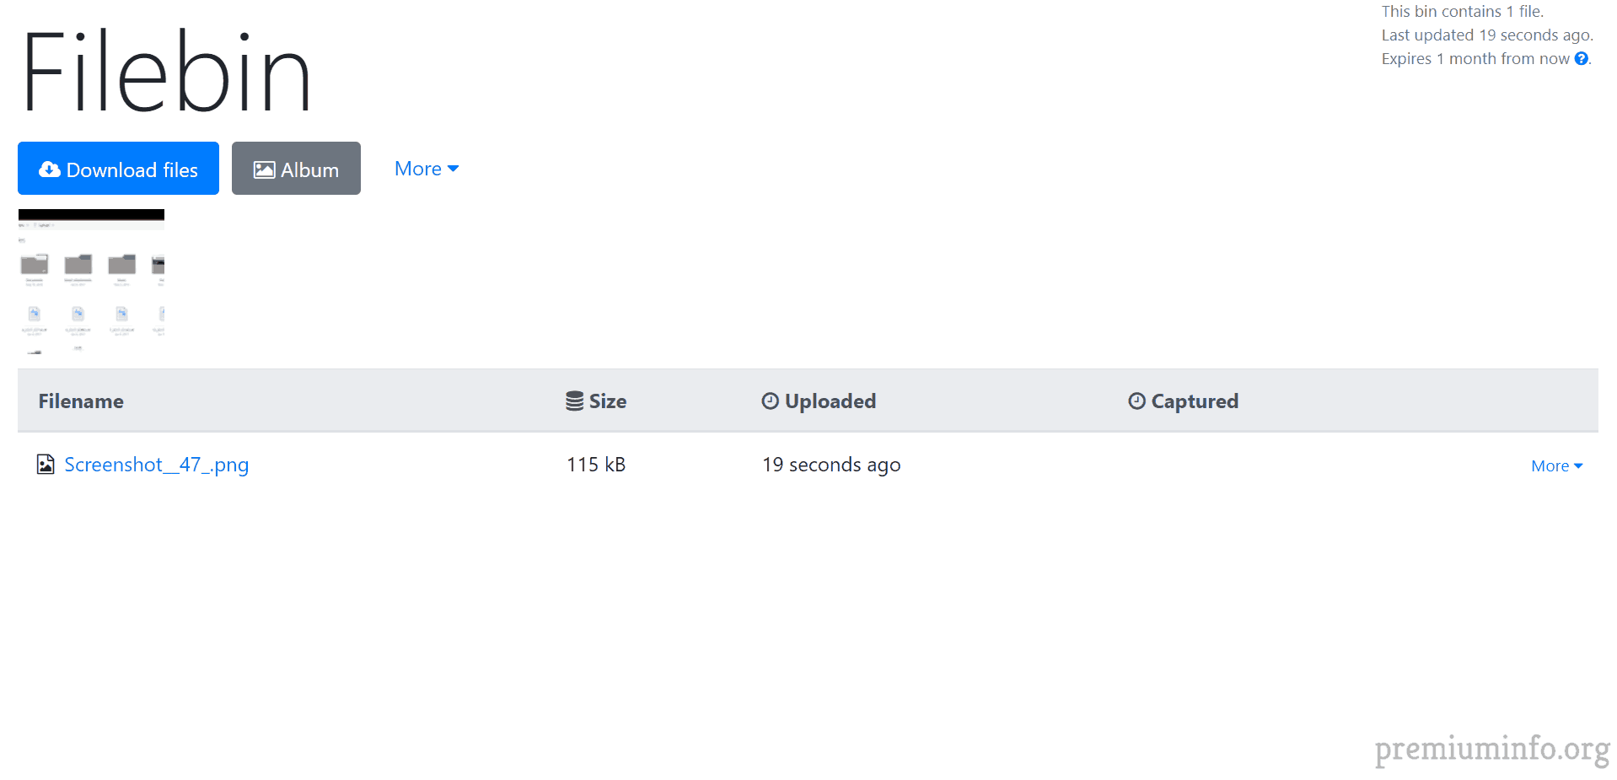The height and width of the screenshot is (780, 1617).
Task: Click the caret arrow beside top More
Action: 454,169
